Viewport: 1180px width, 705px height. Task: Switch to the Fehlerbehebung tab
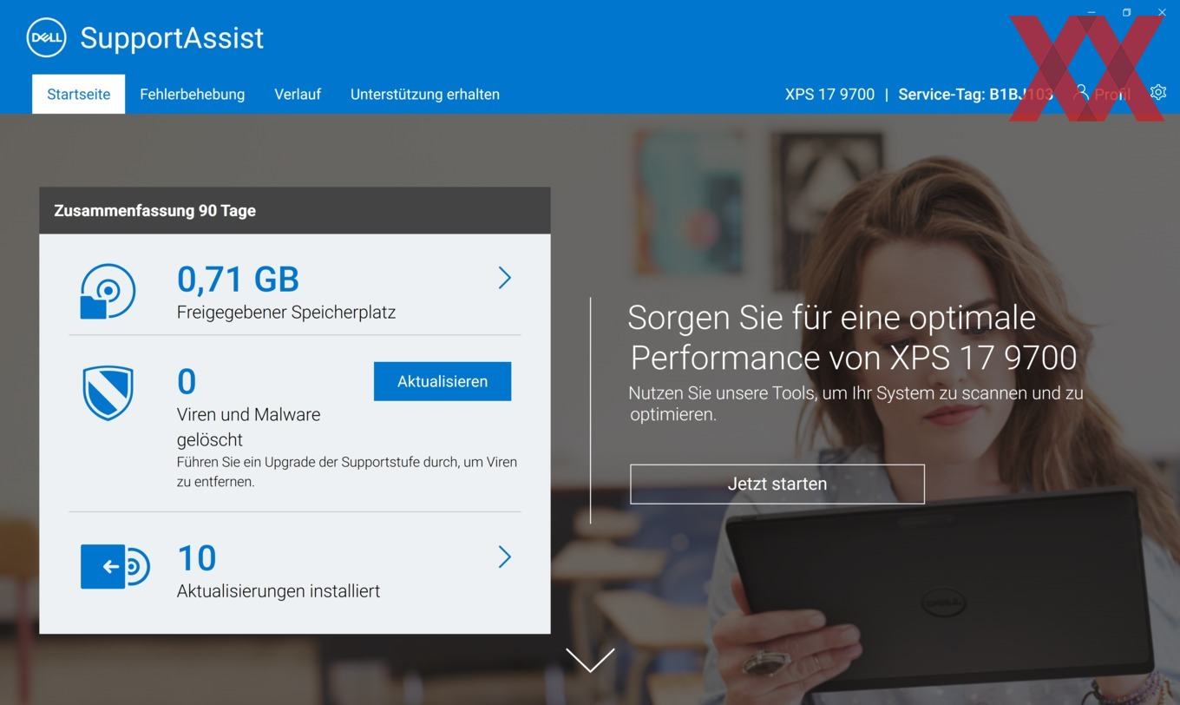[x=192, y=94]
